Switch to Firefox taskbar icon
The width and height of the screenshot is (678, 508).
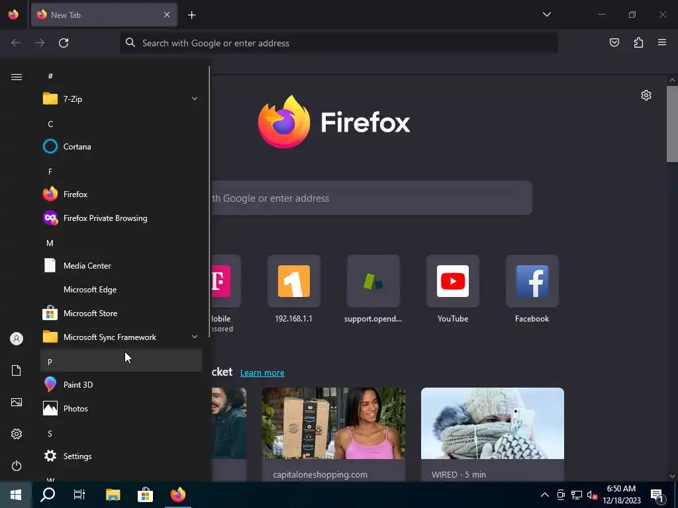177,495
